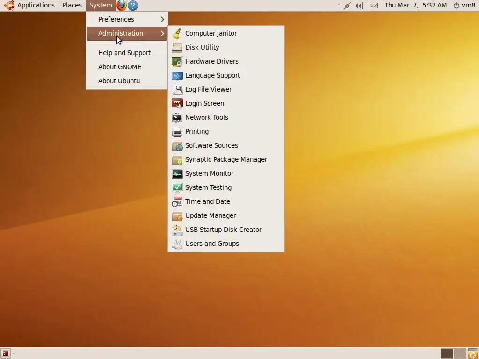The width and height of the screenshot is (479, 359).
Task: Launch Disk Utility text entry
Action: point(202,47)
